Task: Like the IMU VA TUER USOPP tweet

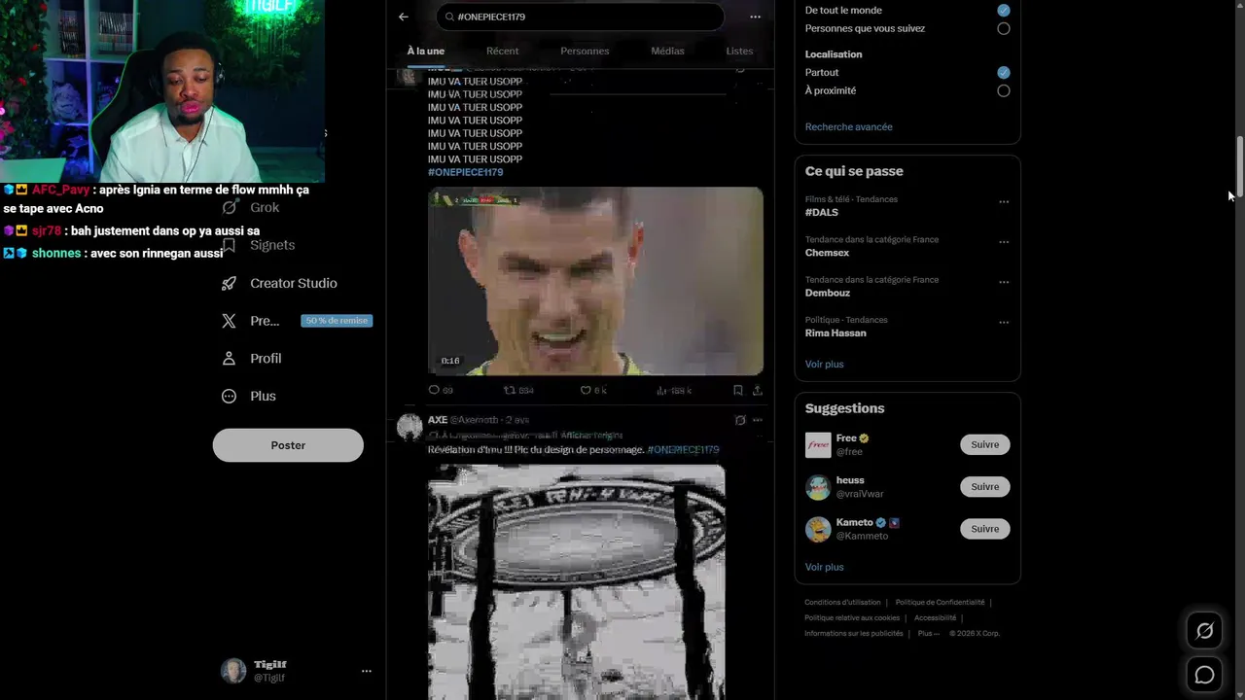Action: [586, 390]
